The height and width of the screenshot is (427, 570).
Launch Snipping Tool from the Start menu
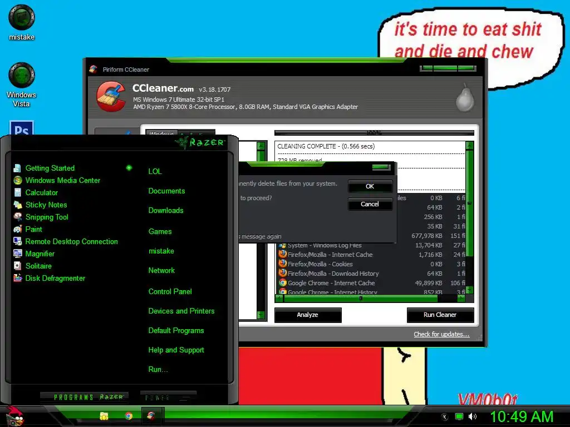[47, 217]
